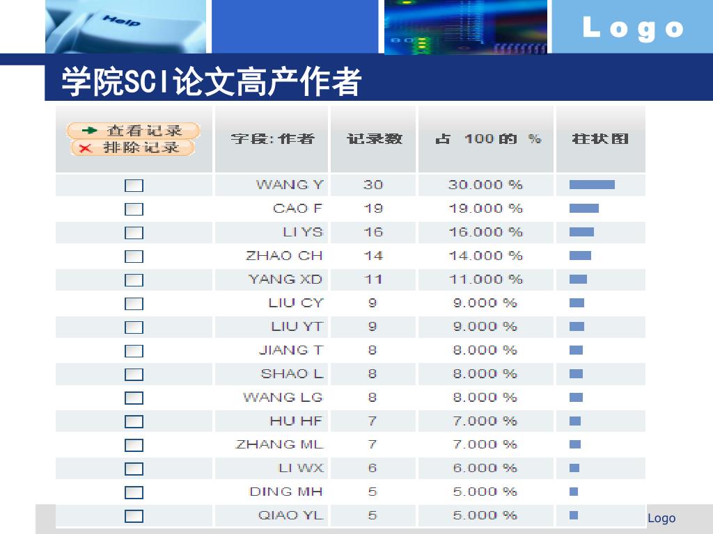Viewport: 713px width, 534px height.
Task: Click author name ZHAO CH
Action: coord(284,255)
